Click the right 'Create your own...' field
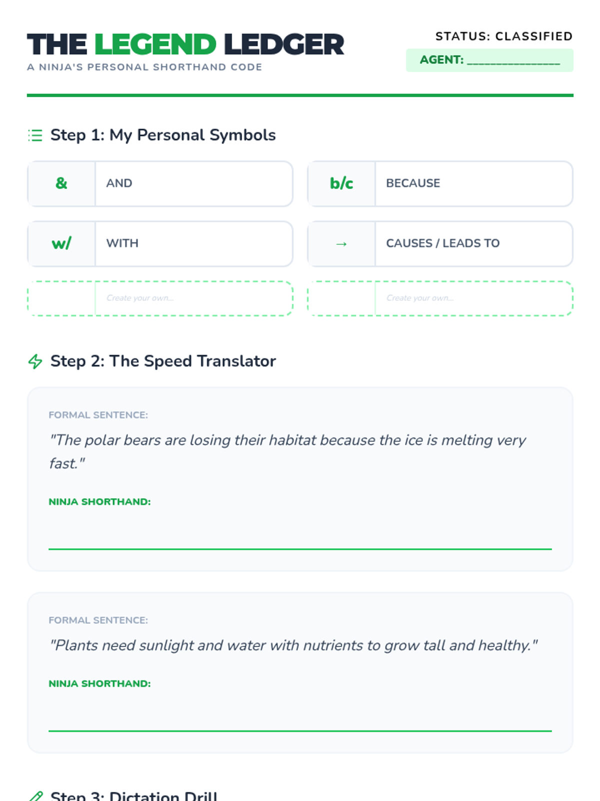The width and height of the screenshot is (600, 801). click(x=473, y=298)
